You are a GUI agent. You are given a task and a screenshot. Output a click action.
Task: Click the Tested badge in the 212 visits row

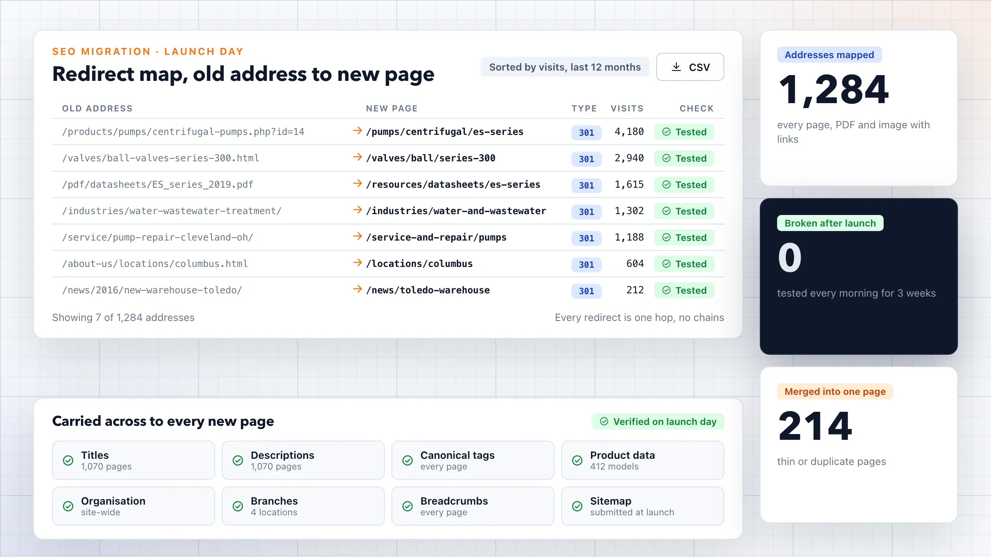684,290
